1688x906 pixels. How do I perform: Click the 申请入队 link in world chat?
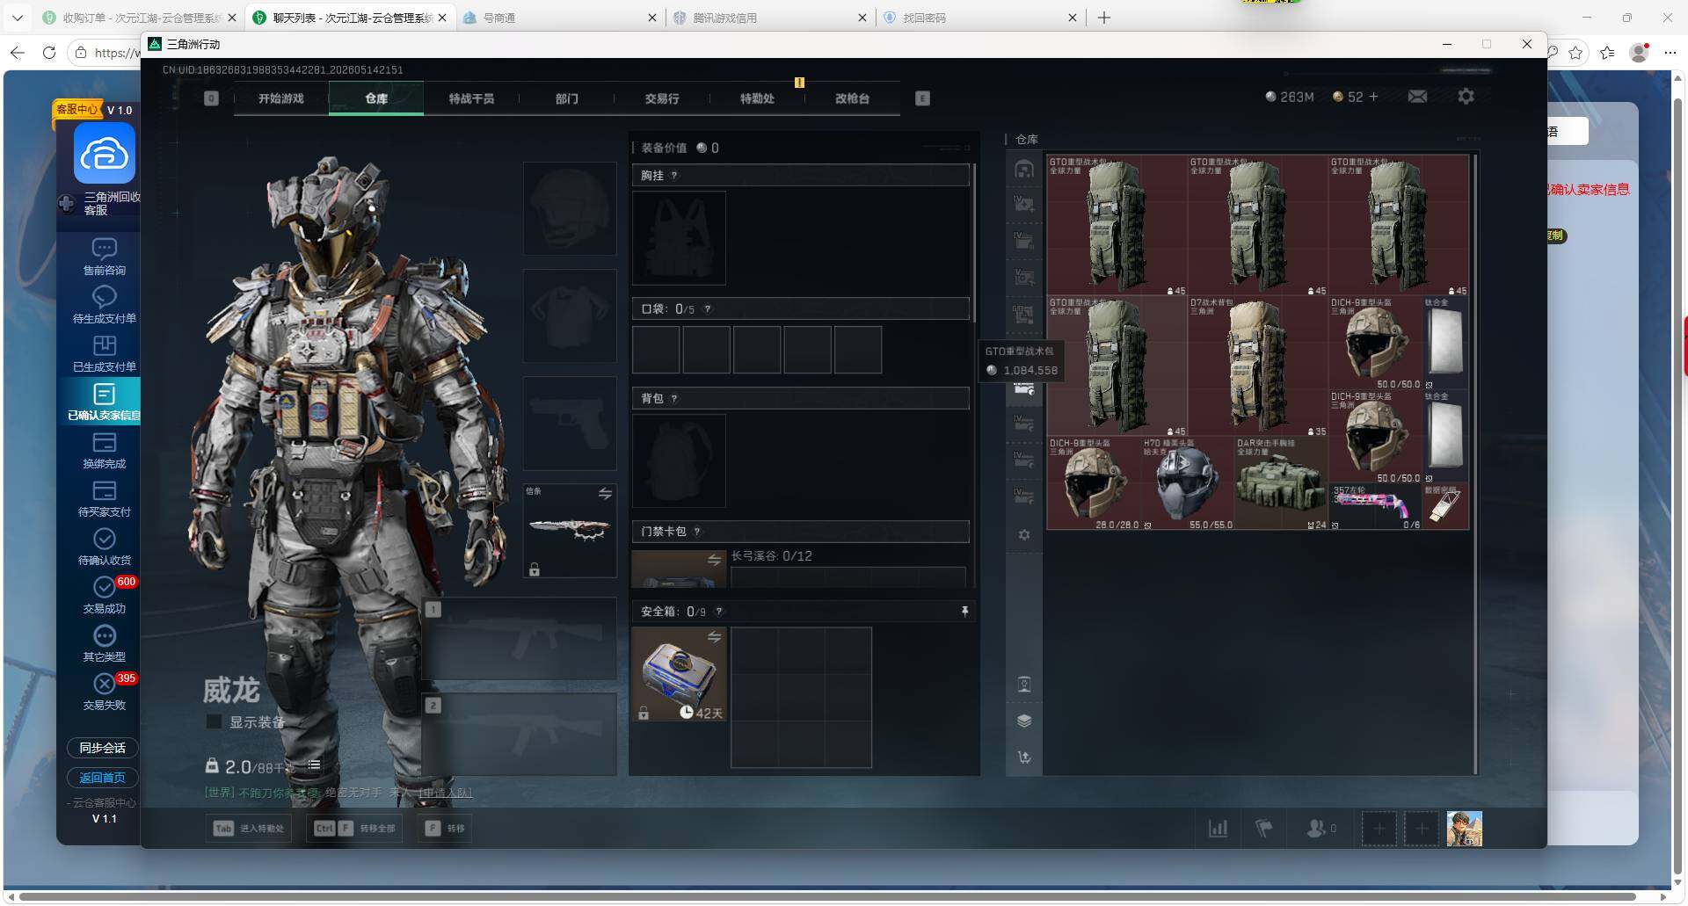tap(446, 793)
